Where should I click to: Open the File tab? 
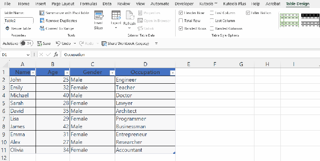tap(8, 4)
